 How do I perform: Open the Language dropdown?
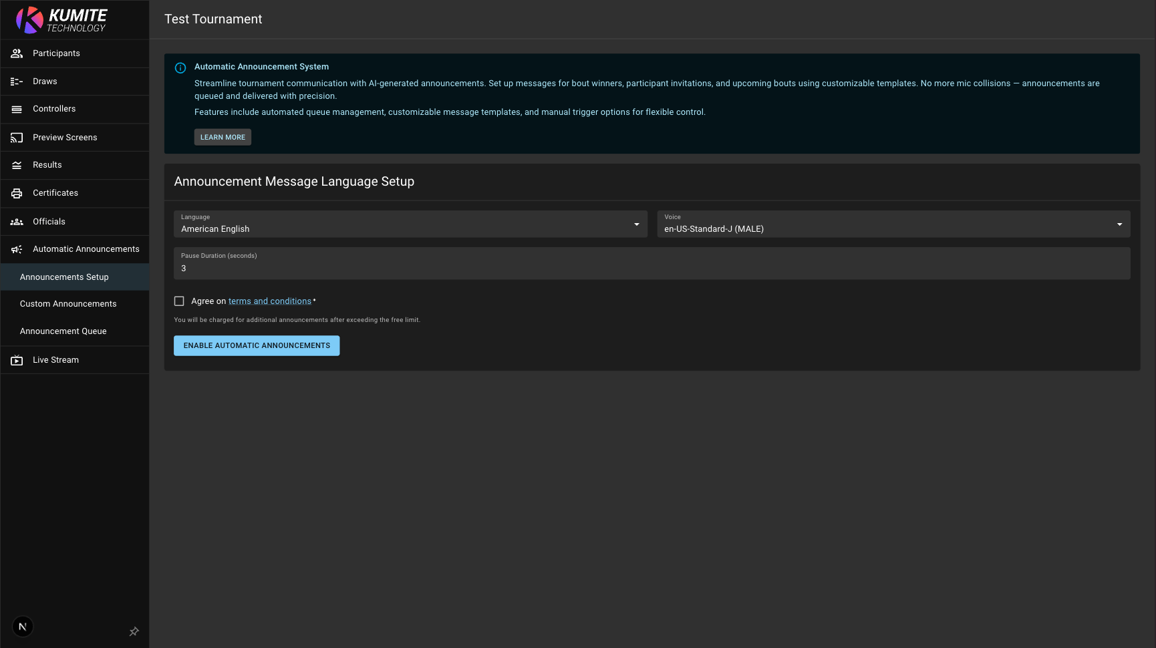tap(410, 224)
